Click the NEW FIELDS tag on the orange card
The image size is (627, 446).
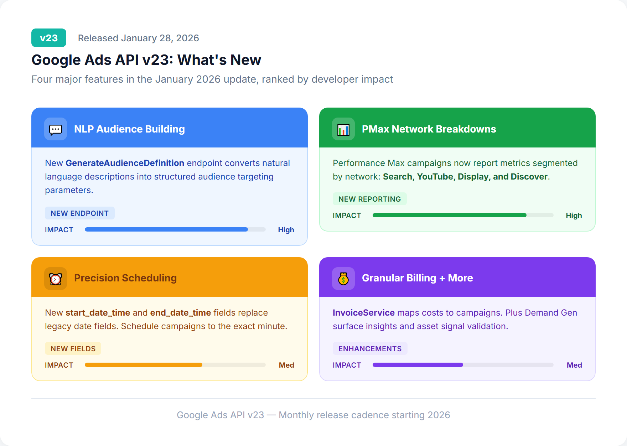[73, 348]
